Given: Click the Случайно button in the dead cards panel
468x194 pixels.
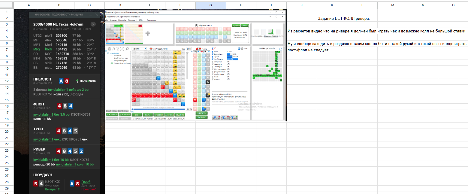Looking at the screenshot, I should (236, 26).
